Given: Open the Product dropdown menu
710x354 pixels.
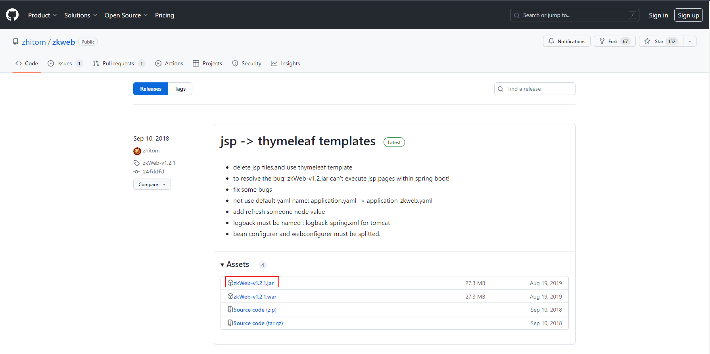Looking at the screenshot, I should 42,15.
